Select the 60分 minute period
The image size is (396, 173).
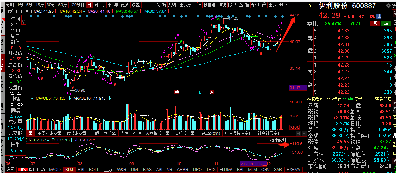(x=63, y=5)
